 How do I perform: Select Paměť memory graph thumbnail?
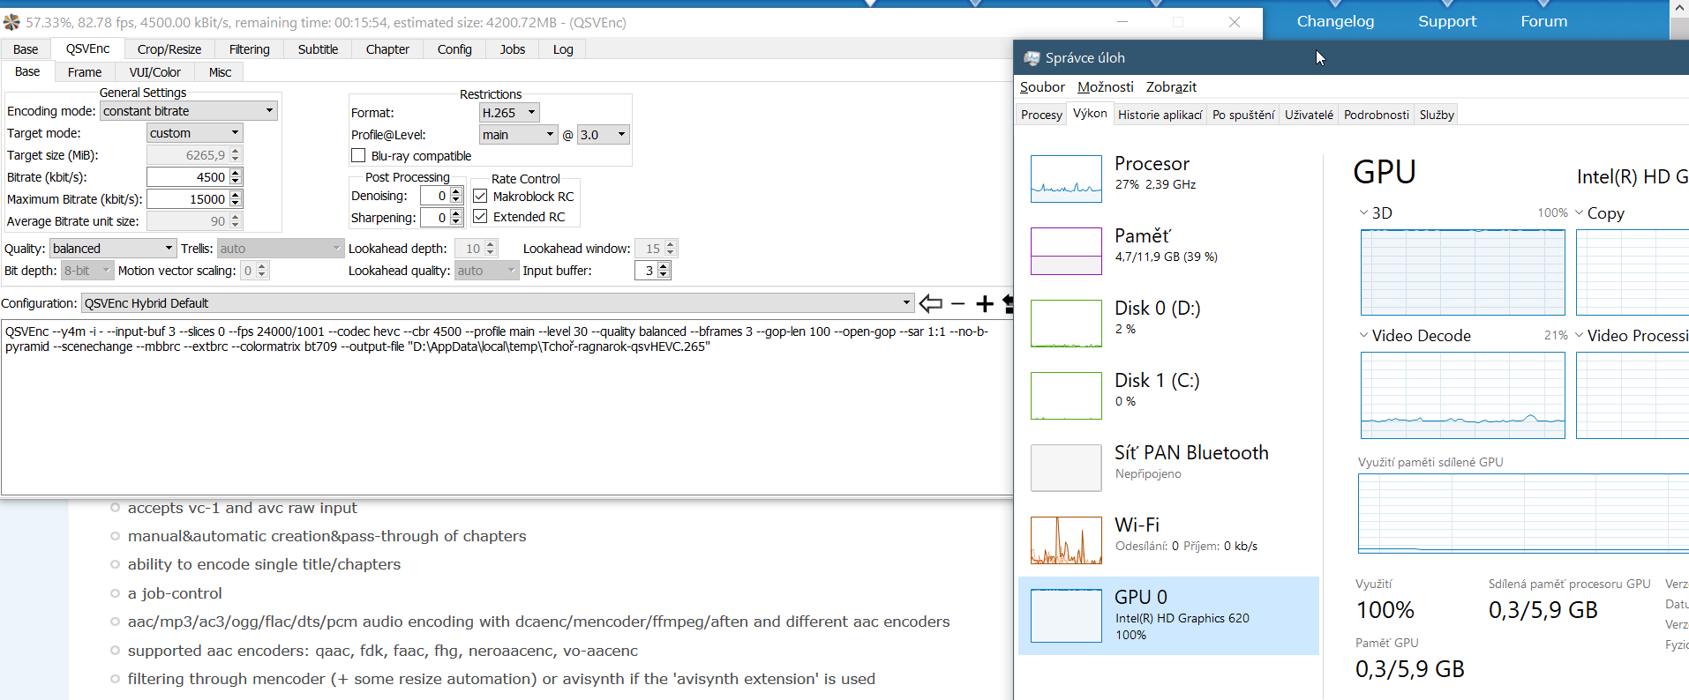point(1066,251)
